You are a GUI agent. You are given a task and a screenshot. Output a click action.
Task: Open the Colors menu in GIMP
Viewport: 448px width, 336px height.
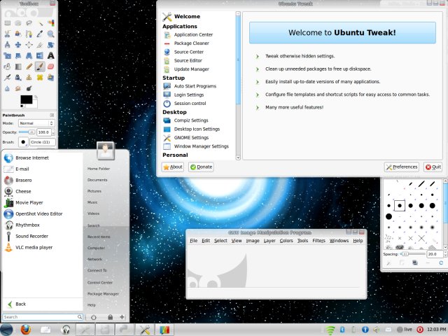[x=286, y=241]
